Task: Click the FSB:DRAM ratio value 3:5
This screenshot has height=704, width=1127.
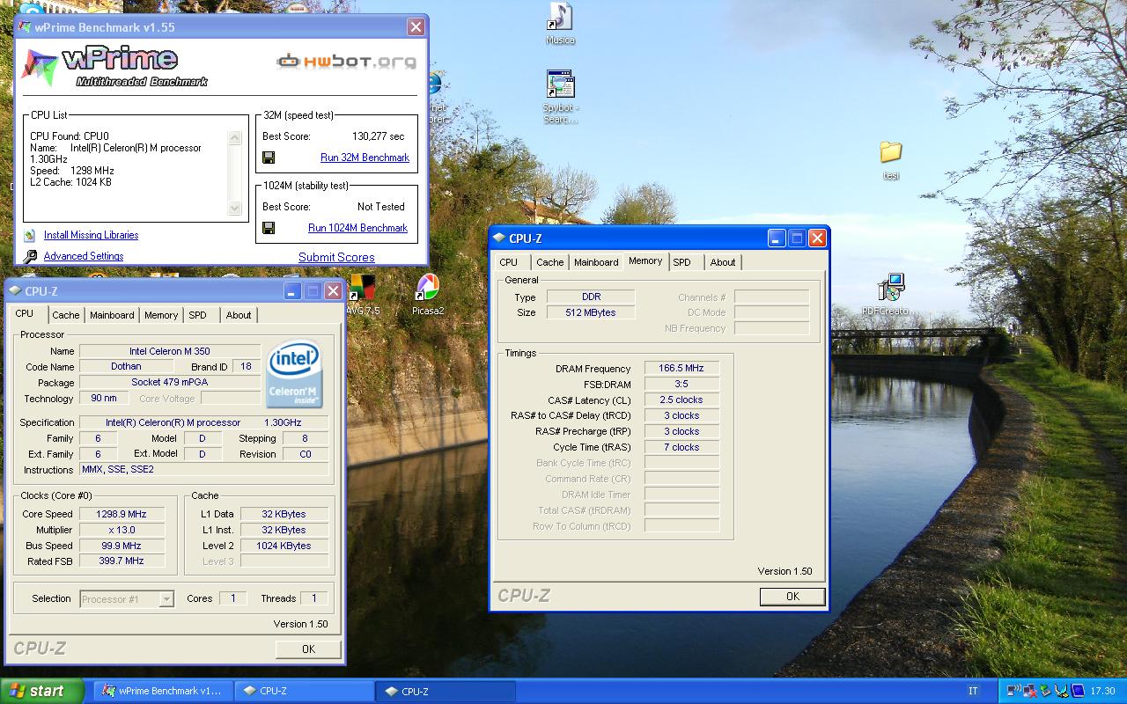Action: pos(681,384)
